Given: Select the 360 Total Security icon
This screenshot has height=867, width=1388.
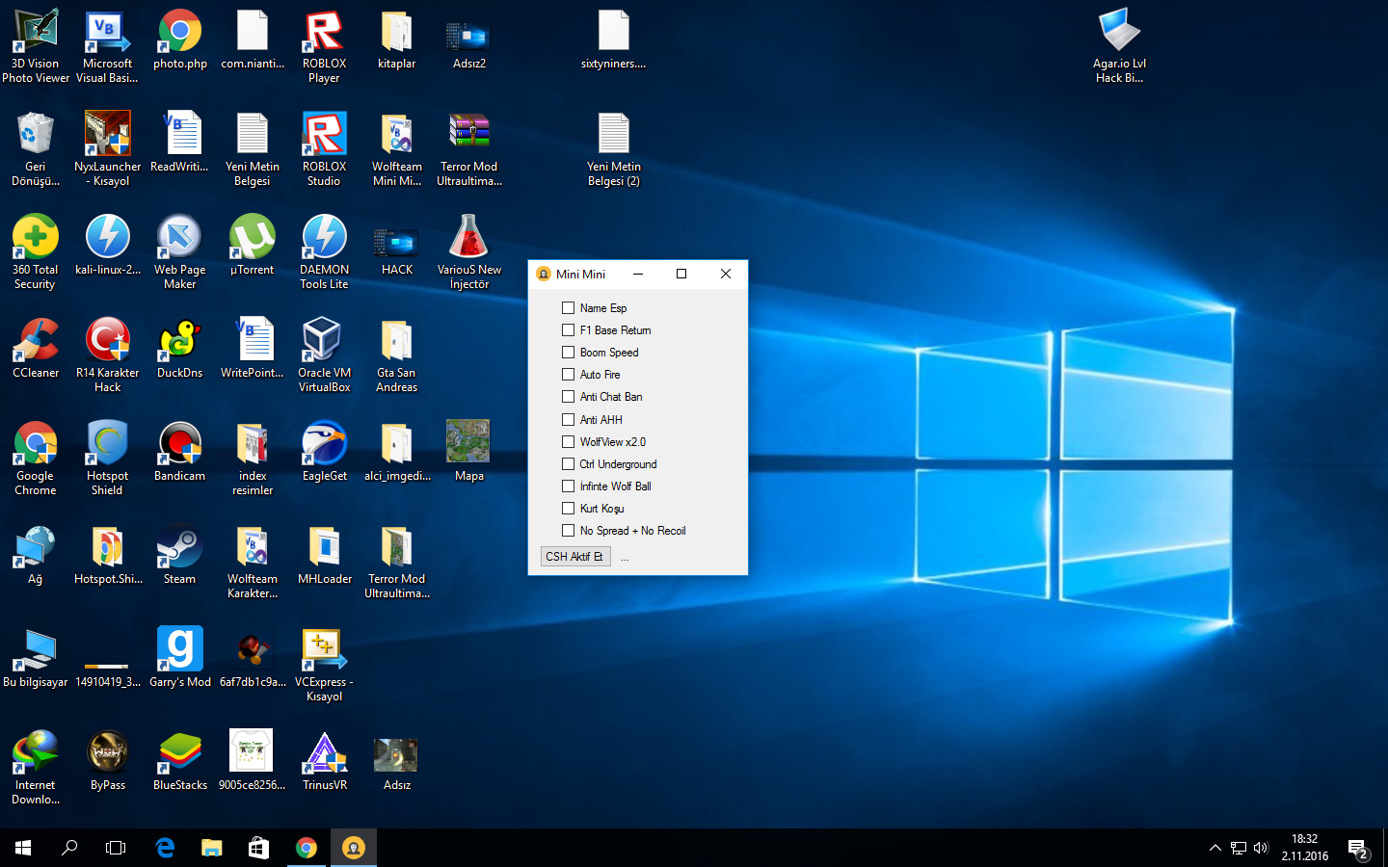Looking at the screenshot, I should pos(36,252).
